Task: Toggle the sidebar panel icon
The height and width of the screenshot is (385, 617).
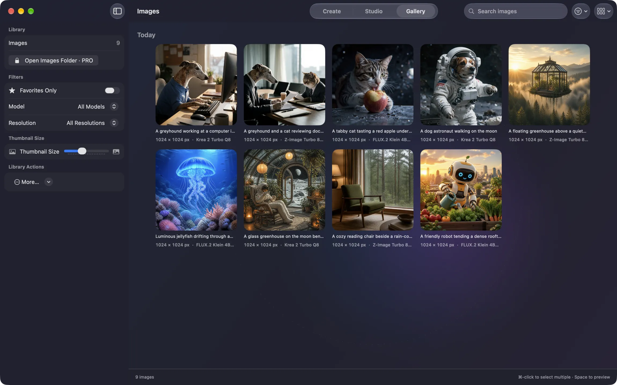Action: (x=117, y=11)
